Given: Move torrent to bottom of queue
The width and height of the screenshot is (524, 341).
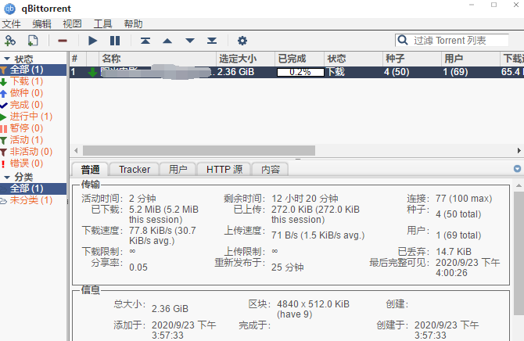Looking at the screenshot, I should click(211, 41).
